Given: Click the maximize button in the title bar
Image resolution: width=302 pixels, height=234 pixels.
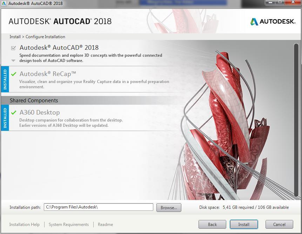Looking at the screenshot, I should [x=280, y=2].
